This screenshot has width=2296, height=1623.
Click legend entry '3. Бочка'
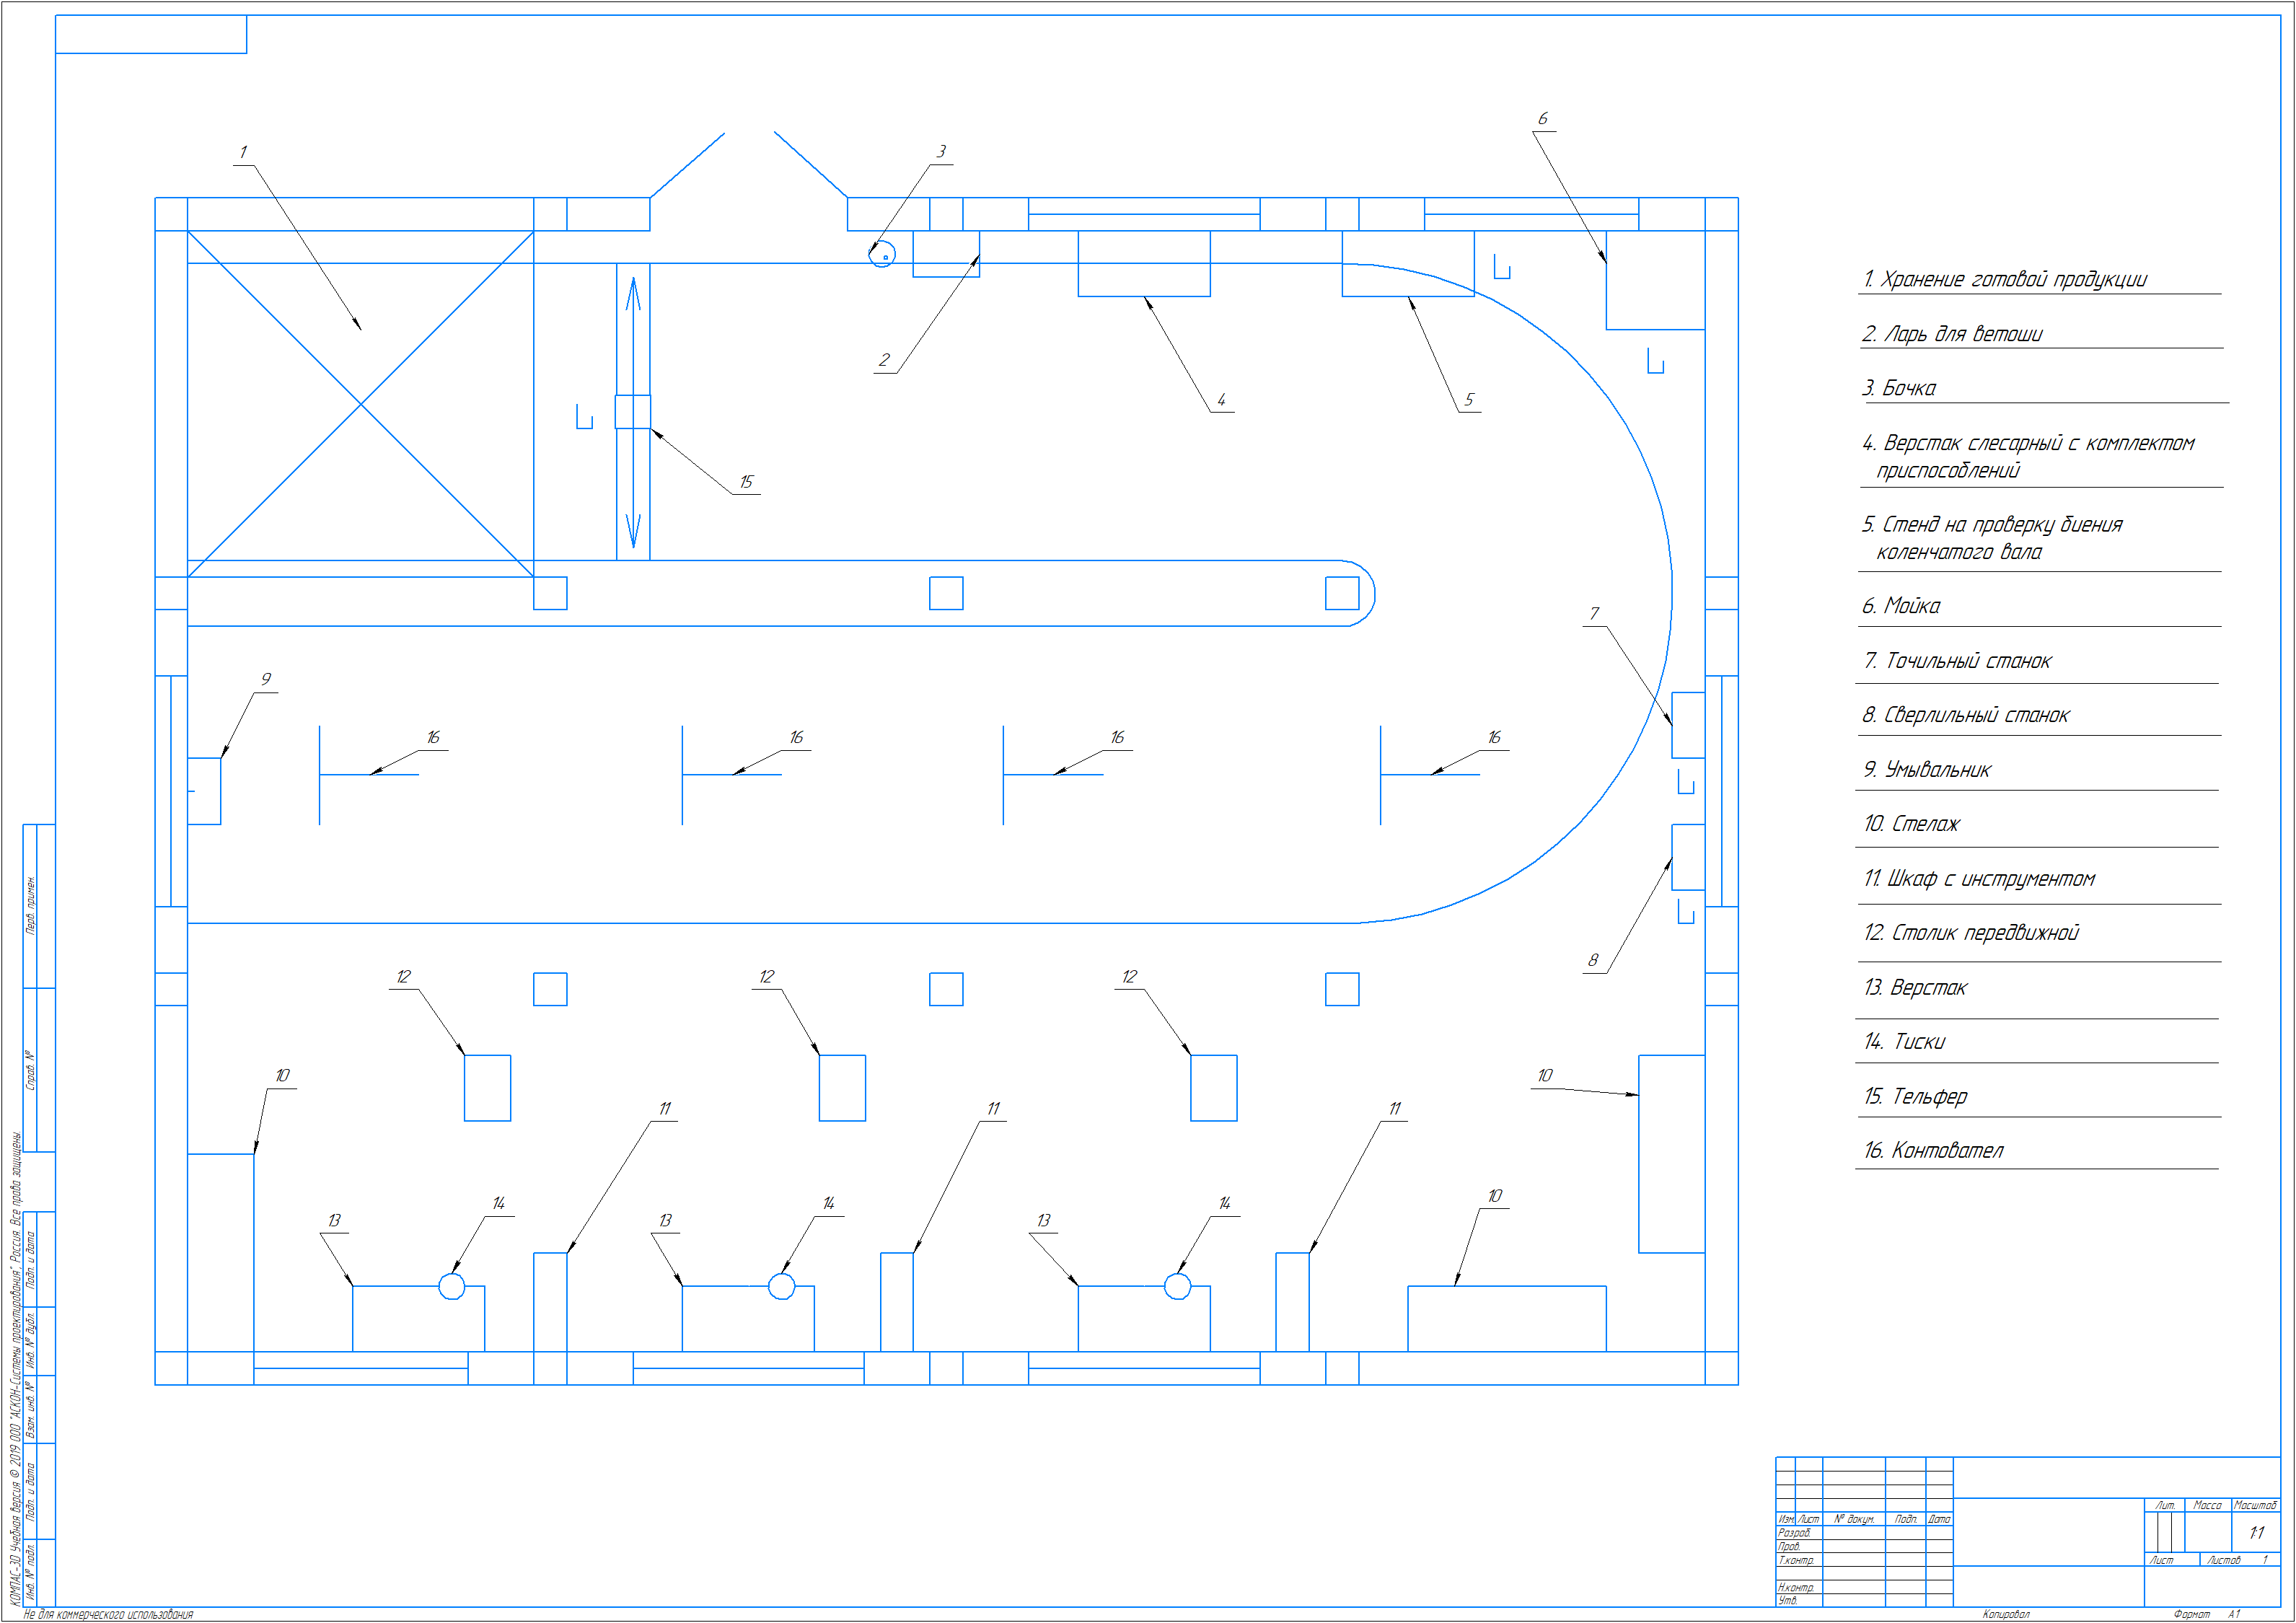(x=1899, y=389)
